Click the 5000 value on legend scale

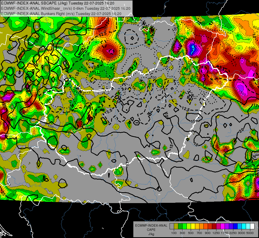[250, 233]
